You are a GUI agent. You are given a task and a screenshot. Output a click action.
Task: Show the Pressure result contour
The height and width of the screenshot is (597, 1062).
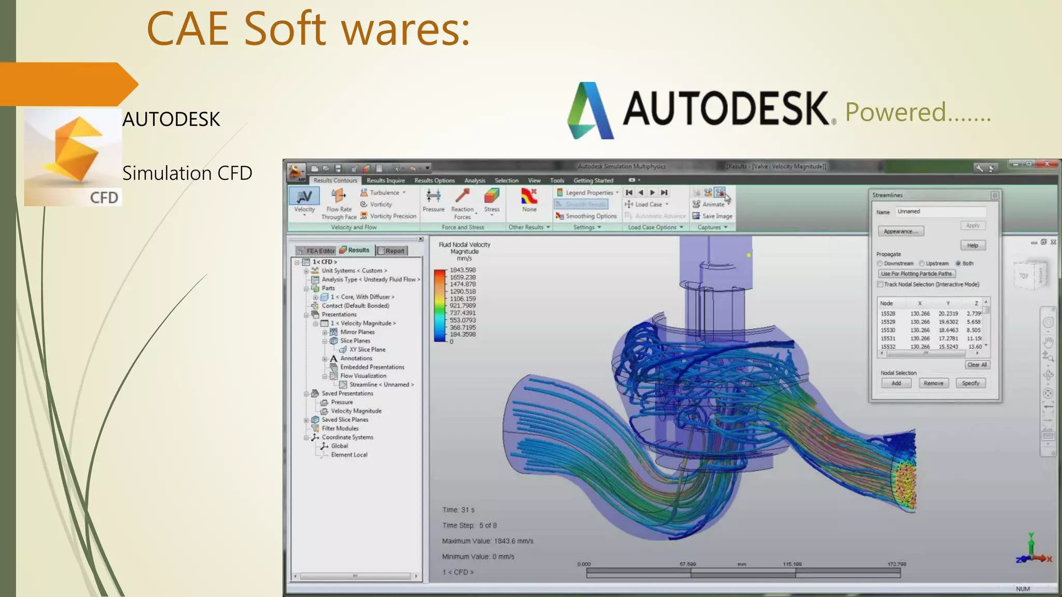click(434, 201)
